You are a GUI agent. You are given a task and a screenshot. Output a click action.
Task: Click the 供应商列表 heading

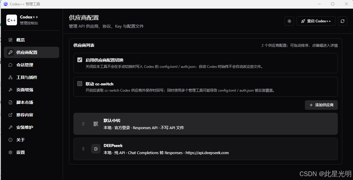click(84, 46)
